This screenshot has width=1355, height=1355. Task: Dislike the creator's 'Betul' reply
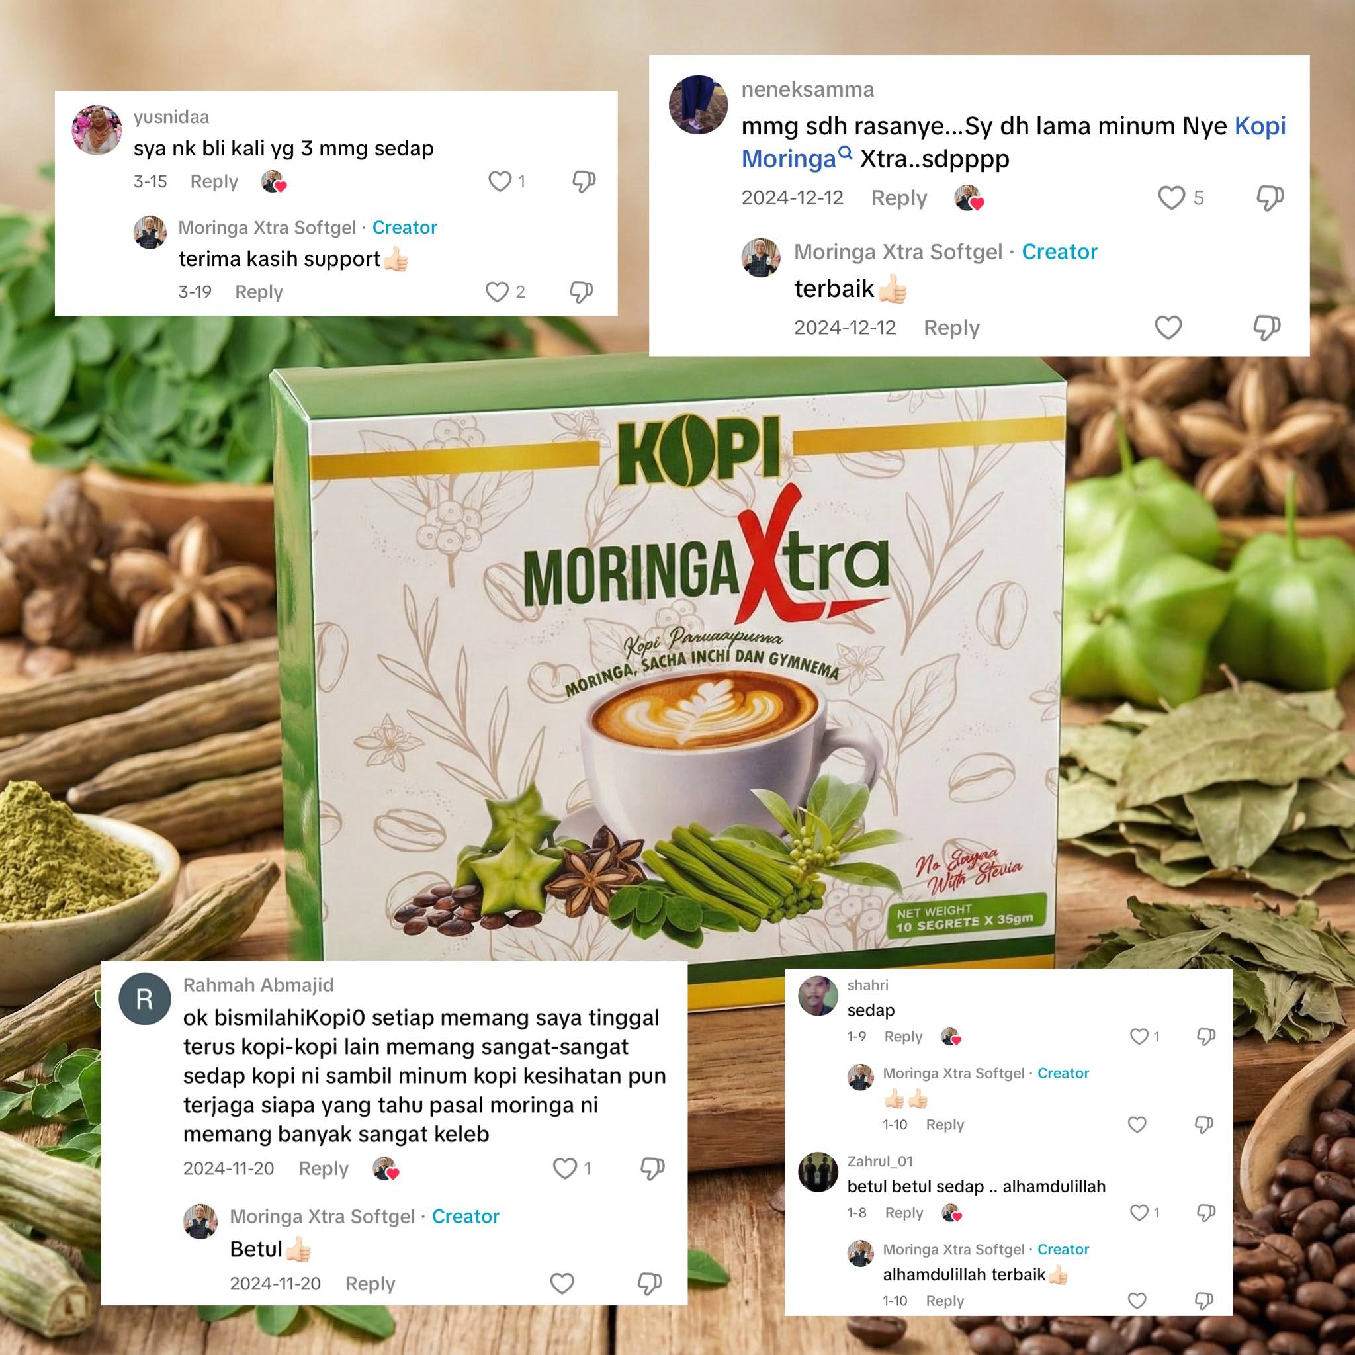click(x=650, y=1284)
